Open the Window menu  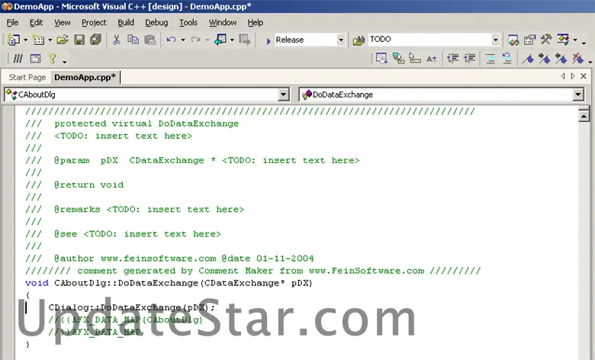click(223, 22)
